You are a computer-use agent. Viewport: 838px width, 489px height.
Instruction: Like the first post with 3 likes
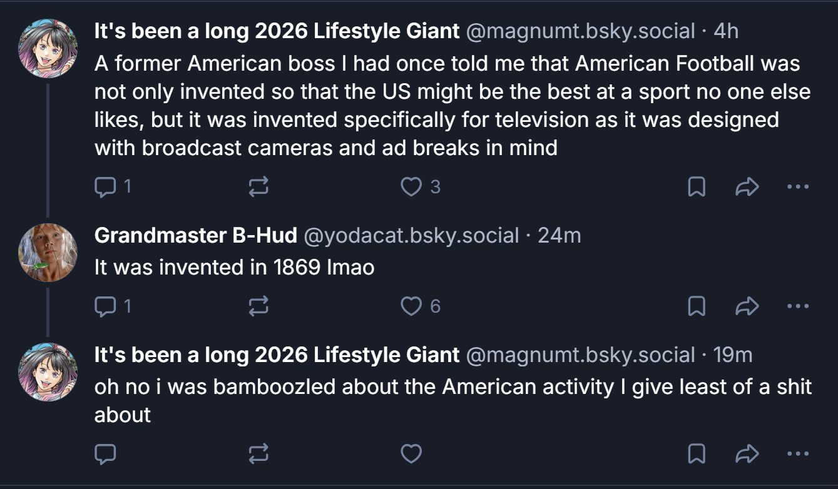(x=411, y=186)
